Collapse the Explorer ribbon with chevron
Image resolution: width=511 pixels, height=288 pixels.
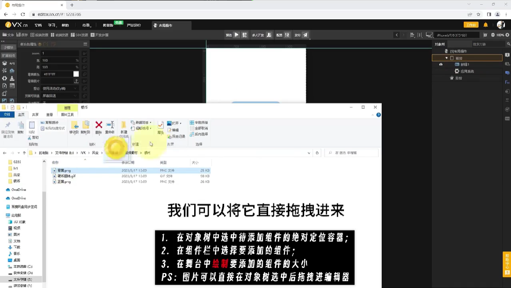372,115
